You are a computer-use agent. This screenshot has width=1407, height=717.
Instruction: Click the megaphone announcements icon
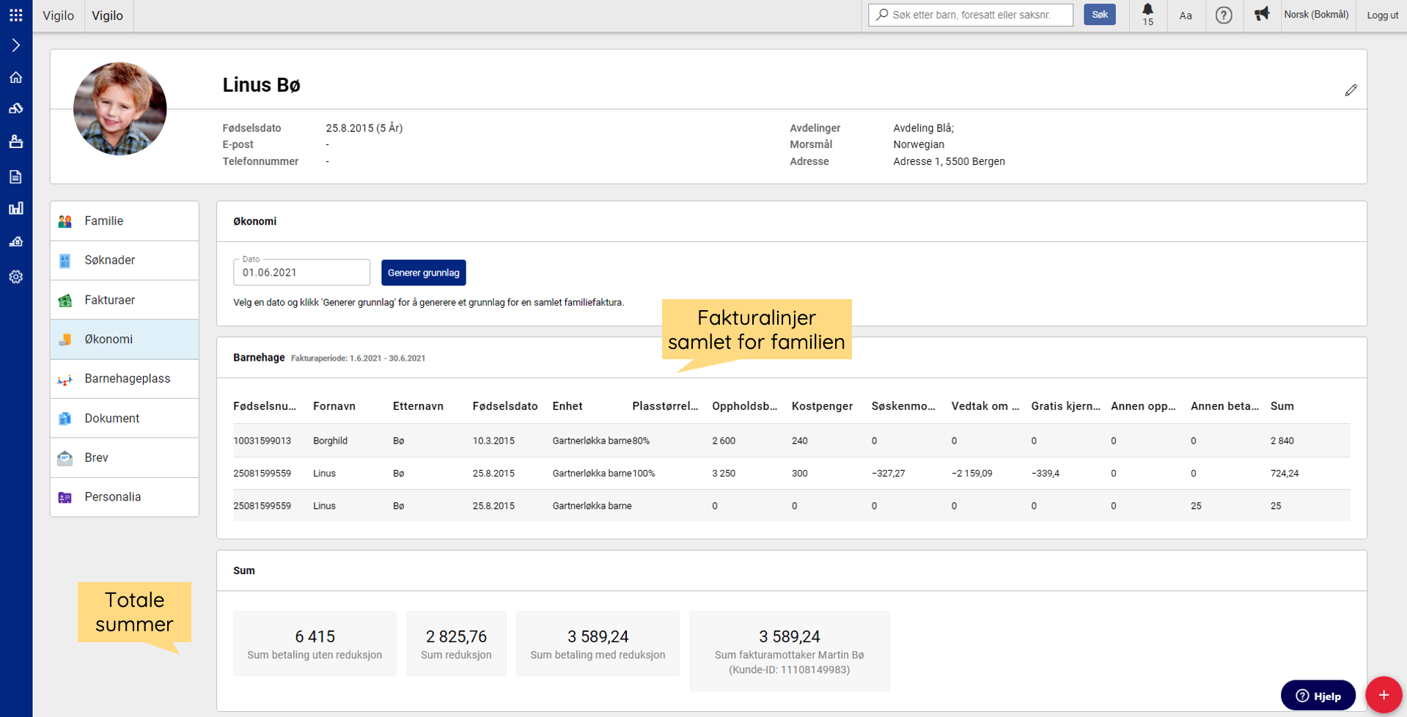1261,15
